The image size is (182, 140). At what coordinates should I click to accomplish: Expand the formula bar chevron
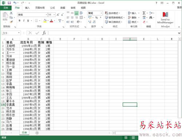(179, 33)
